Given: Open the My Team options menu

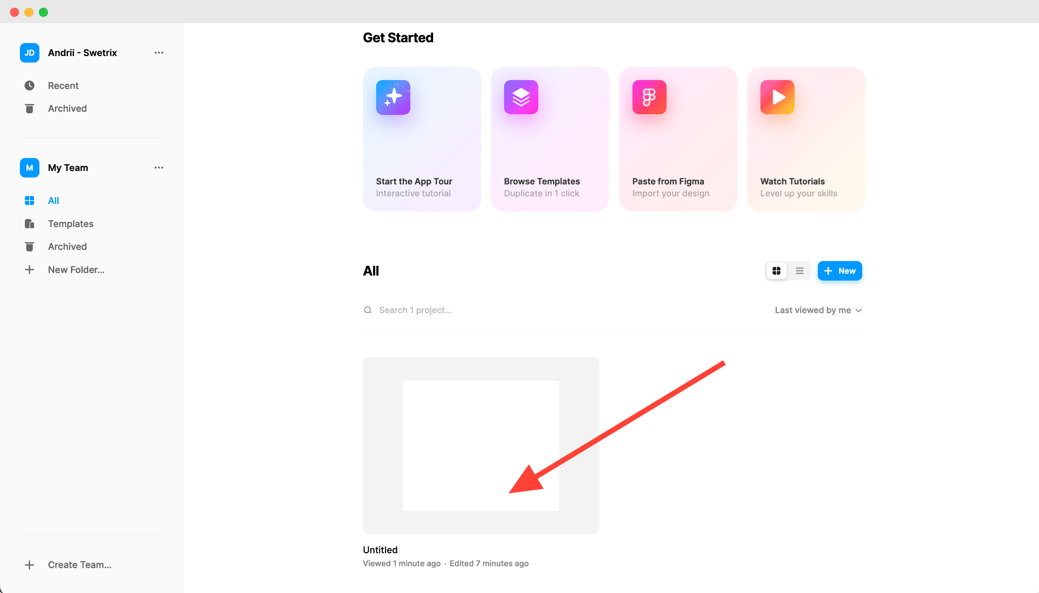Looking at the screenshot, I should pos(159,167).
